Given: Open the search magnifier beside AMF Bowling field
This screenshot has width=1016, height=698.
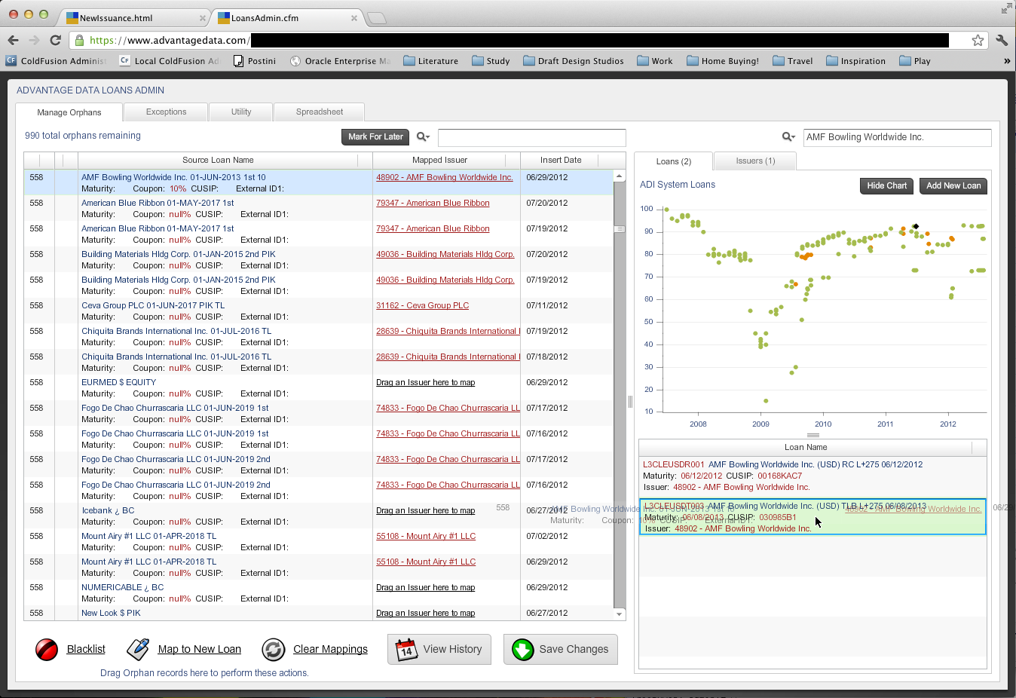Looking at the screenshot, I should tap(788, 136).
